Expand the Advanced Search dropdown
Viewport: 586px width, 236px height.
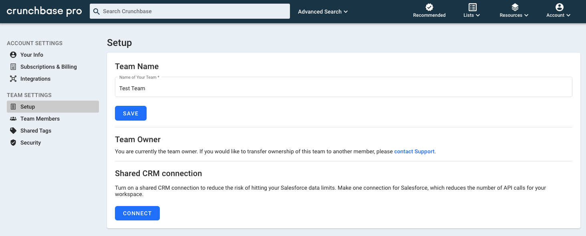(323, 12)
